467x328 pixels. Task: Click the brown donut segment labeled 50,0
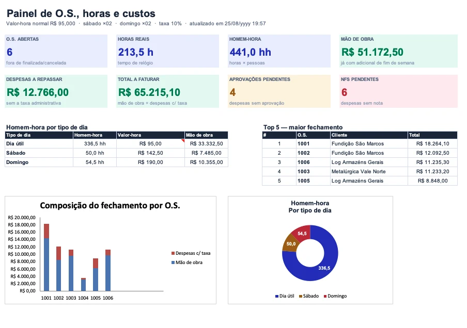[x=290, y=244]
